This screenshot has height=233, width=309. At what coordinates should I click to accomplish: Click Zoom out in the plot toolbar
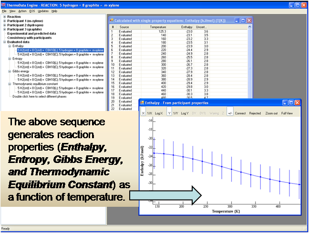(x=271, y=113)
